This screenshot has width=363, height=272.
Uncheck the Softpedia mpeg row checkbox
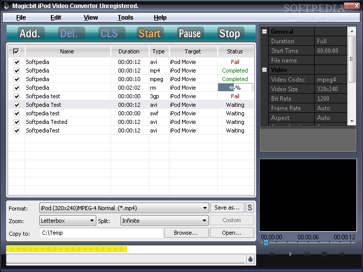coord(17,79)
